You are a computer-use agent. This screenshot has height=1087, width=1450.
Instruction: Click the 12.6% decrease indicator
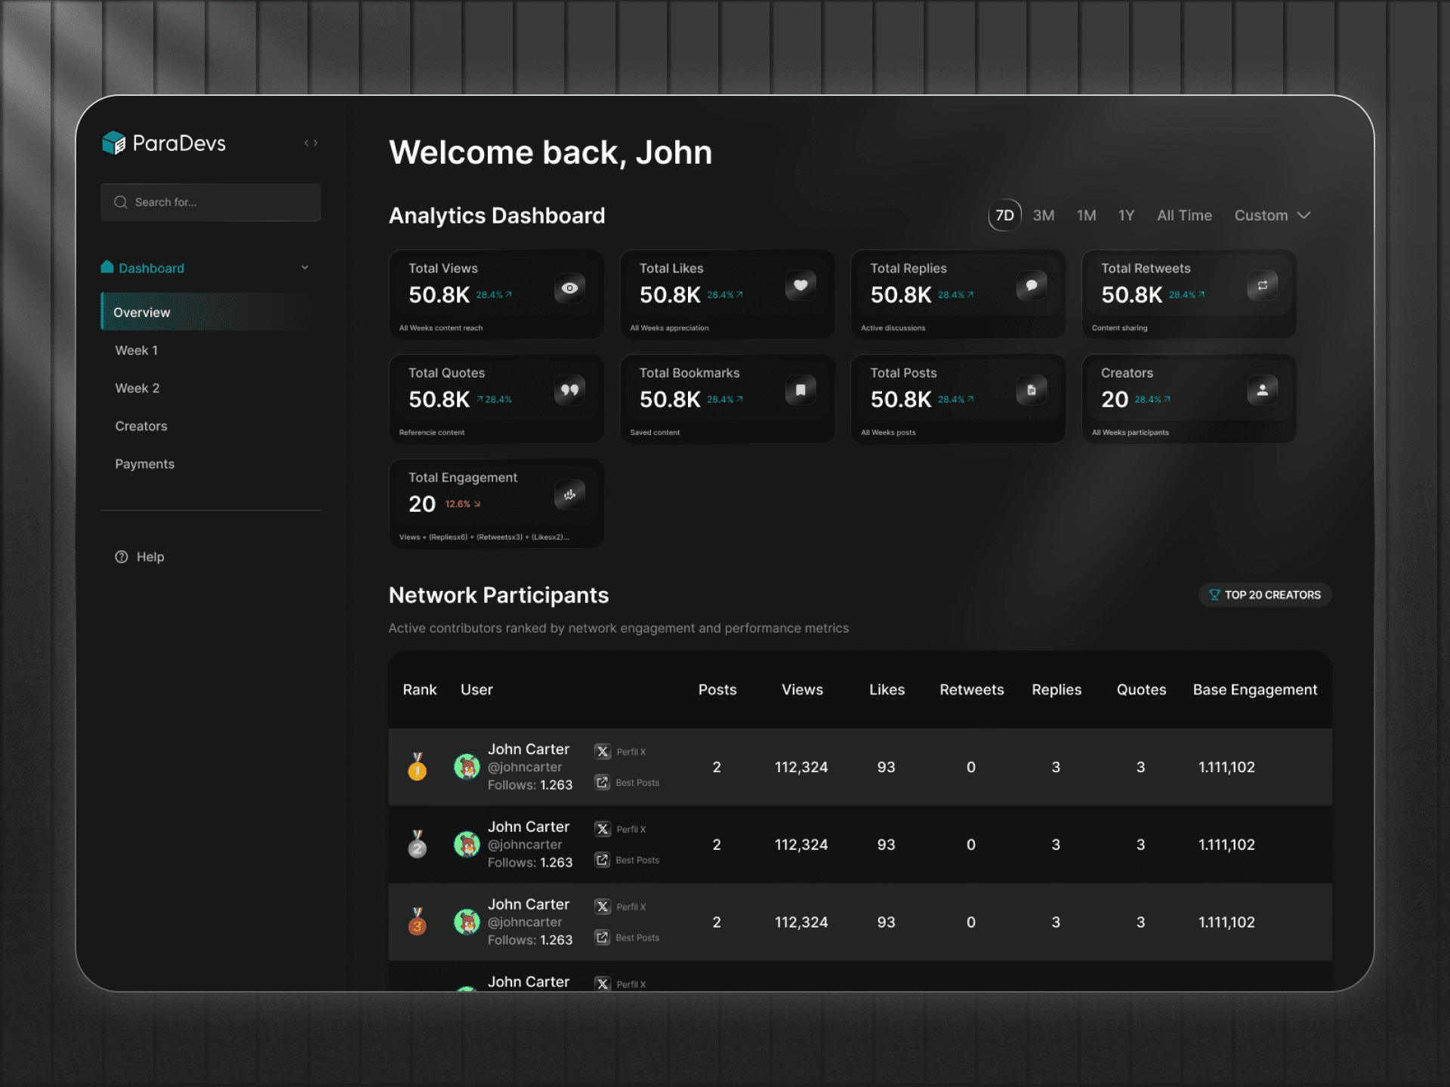click(462, 504)
